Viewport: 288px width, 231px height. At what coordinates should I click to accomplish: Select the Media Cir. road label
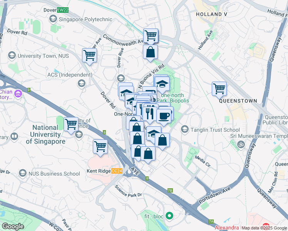[203, 162]
